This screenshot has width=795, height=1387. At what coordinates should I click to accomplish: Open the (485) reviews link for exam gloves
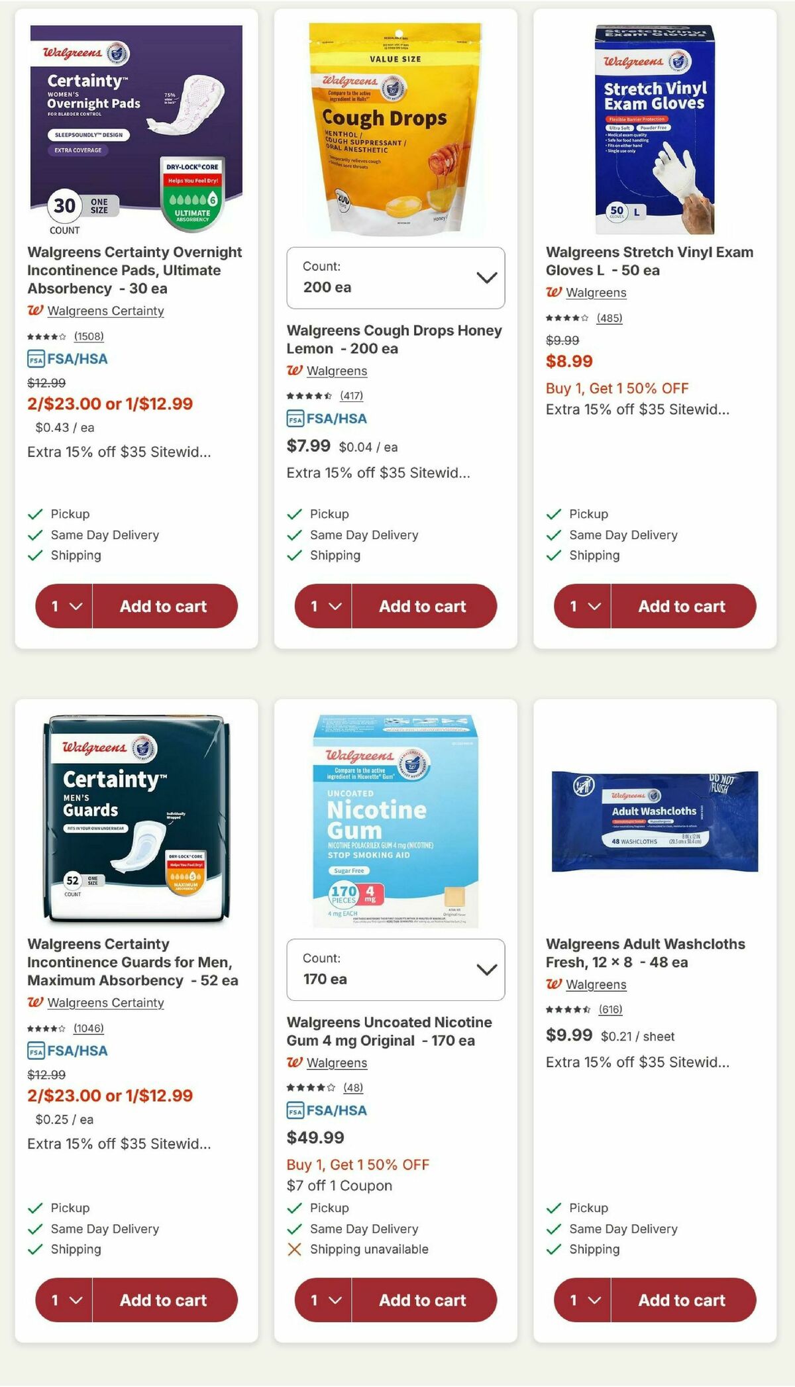[611, 319]
